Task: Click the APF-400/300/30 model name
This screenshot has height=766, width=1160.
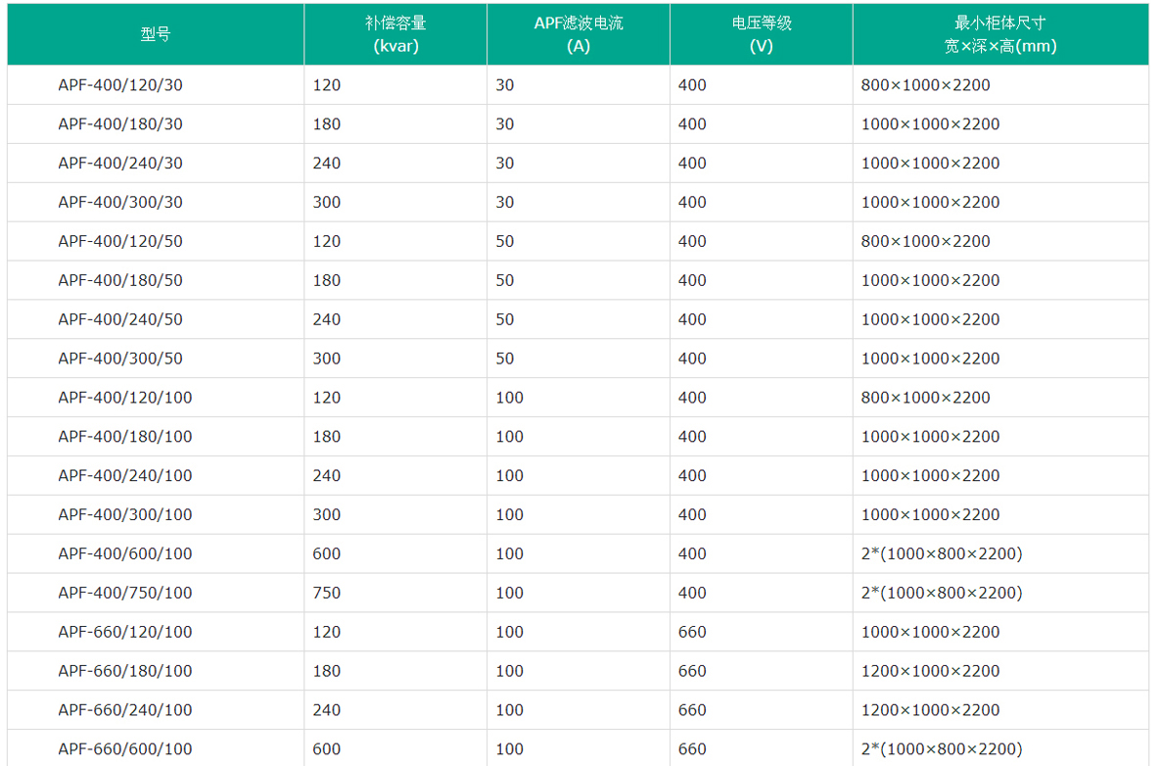Action: (120, 203)
